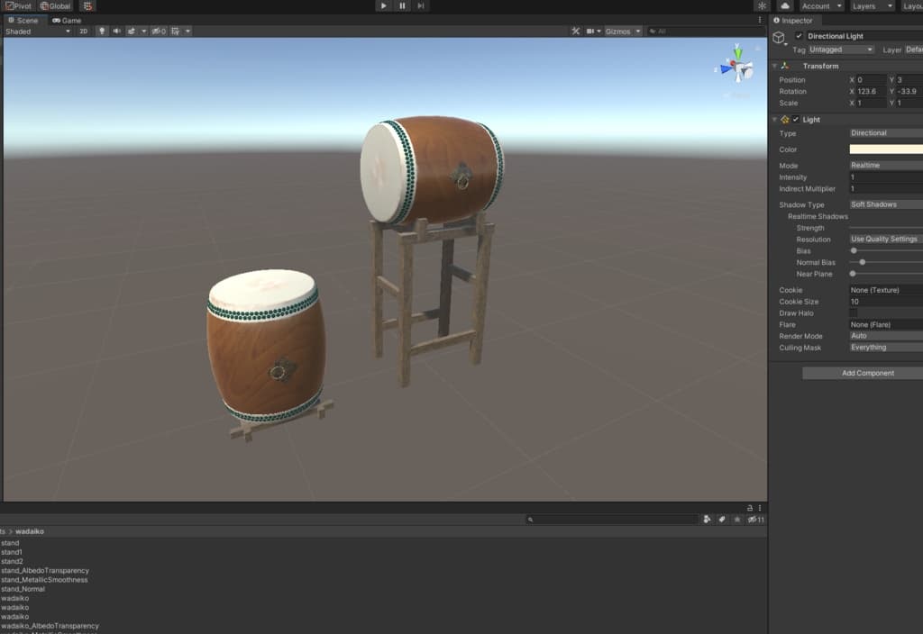Click the search by type icon

click(707, 520)
